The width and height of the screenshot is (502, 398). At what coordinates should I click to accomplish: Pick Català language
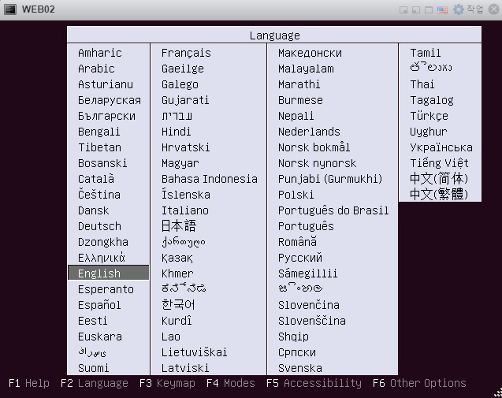tap(96, 179)
